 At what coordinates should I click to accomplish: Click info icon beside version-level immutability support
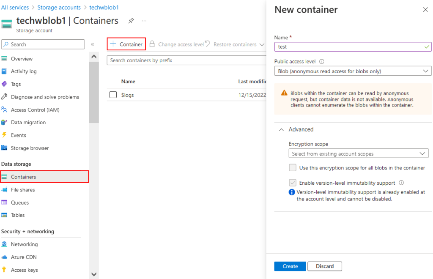[x=401, y=183]
